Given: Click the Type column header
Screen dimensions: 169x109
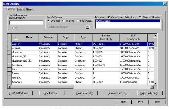Looking at the screenshot, I should 83,38.
